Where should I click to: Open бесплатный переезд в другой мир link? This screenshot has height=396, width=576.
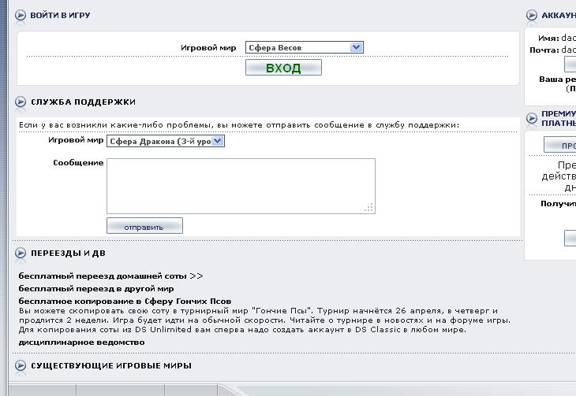pyautogui.click(x=96, y=289)
